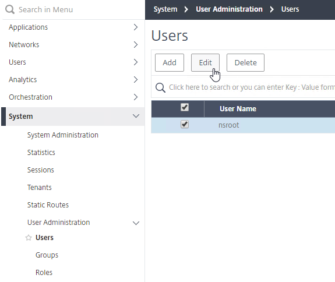Toggle the select-all checkbox in table header

coord(185,107)
